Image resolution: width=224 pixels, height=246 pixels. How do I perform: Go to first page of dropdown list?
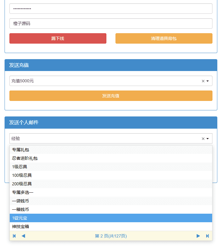[14, 236]
